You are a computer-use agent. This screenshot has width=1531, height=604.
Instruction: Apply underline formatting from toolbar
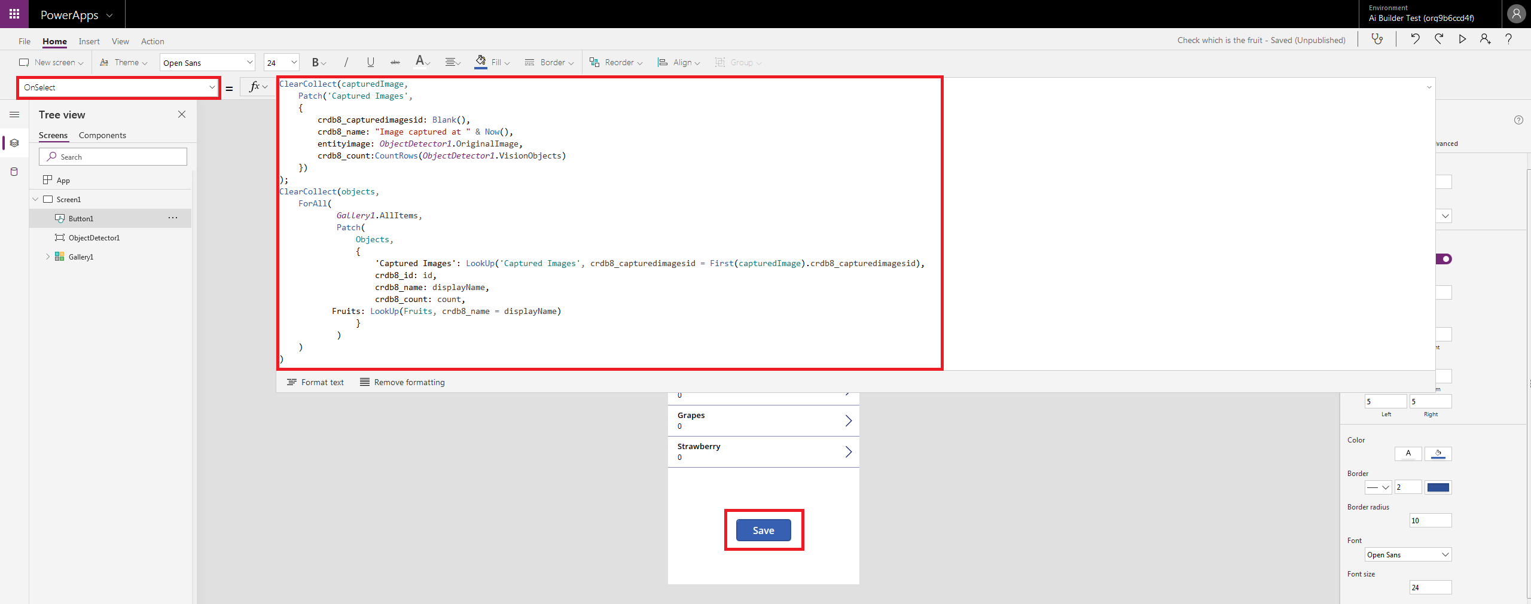[x=370, y=62]
